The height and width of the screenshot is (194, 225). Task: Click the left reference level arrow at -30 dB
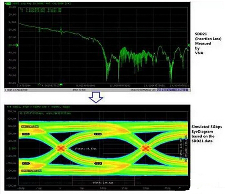pyautogui.click(x=17, y=45)
